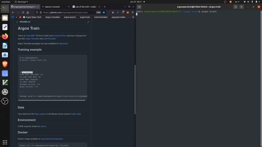
Task: Open LibreOffice Writer from the dock
Action: click(x=5, y=46)
